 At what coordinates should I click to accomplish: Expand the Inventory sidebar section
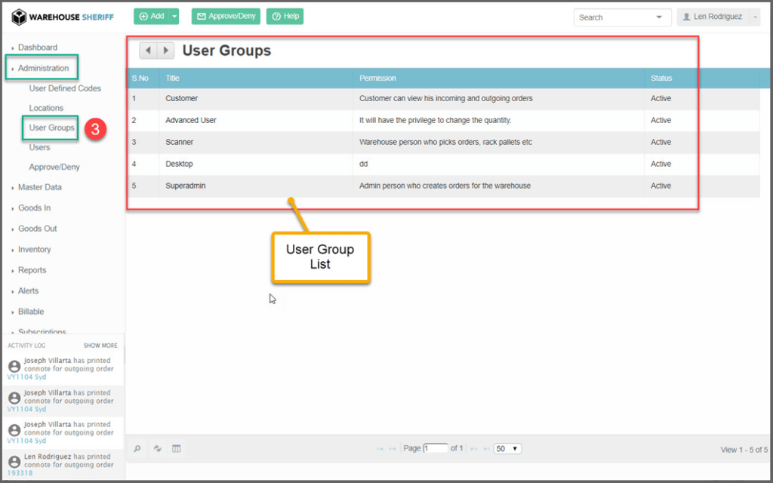pyautogui.click(x=34, y=250)
